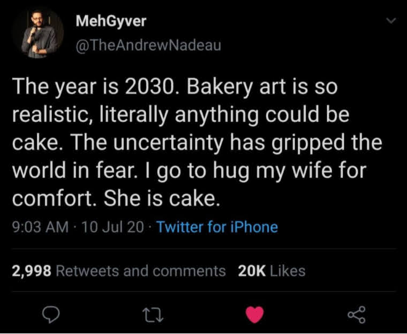Click the 20K count number
Image resolution: width=407 pixels, height=334 pixels.
click(x=252, y=271)
